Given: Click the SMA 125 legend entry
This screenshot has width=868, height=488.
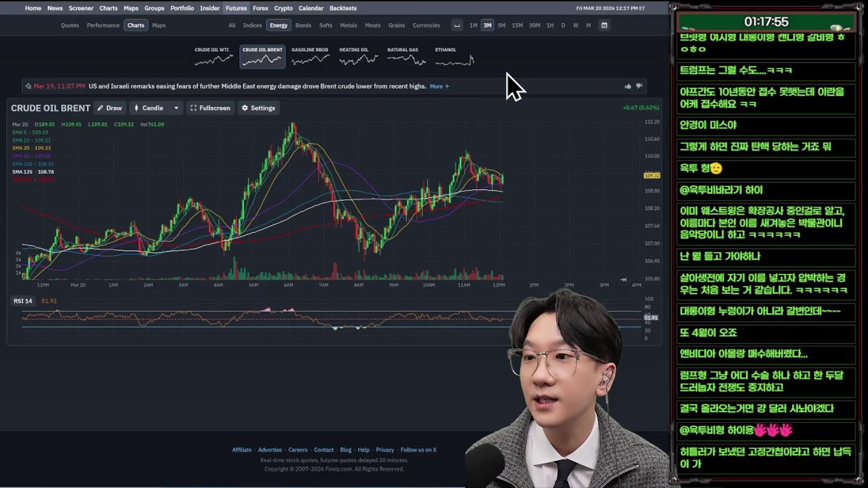Looking at the screenshot, I should click(x=33, y=172).
